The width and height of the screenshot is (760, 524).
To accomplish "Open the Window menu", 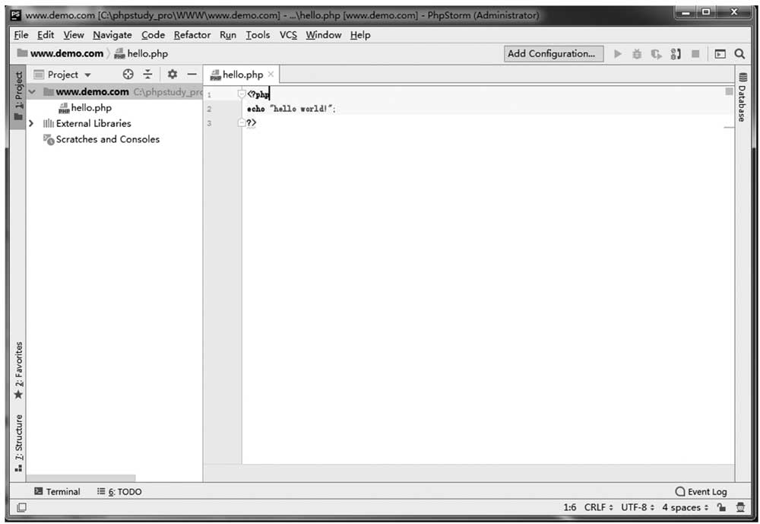I will 324,35.
